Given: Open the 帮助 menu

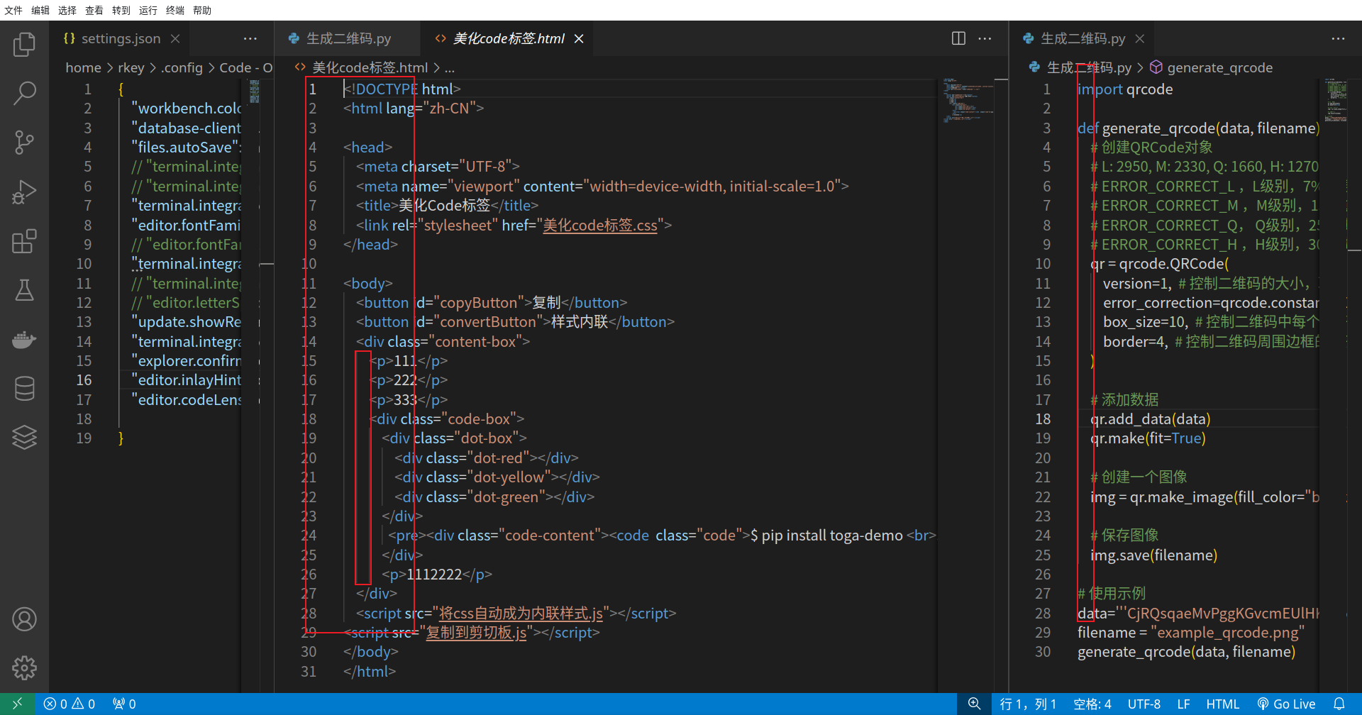Looking at the screenshot, I should point(202,10).
